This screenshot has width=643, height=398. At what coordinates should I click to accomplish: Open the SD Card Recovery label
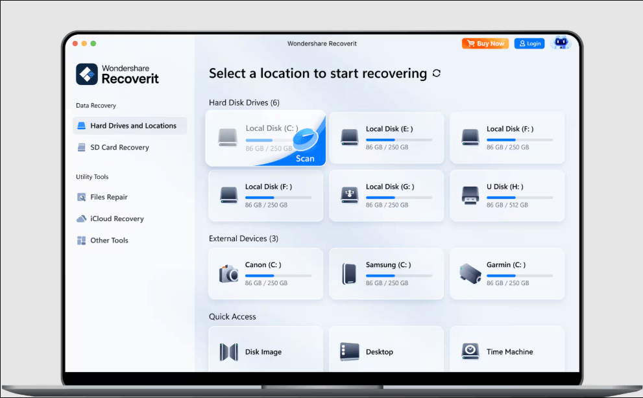(x=120, y=148)
